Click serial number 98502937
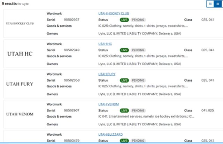 point(71,20)
